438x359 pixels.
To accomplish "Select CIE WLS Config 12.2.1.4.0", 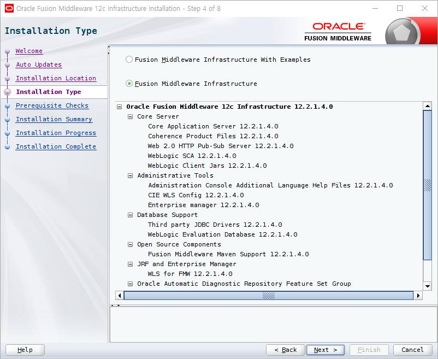I will pos(196,195).
